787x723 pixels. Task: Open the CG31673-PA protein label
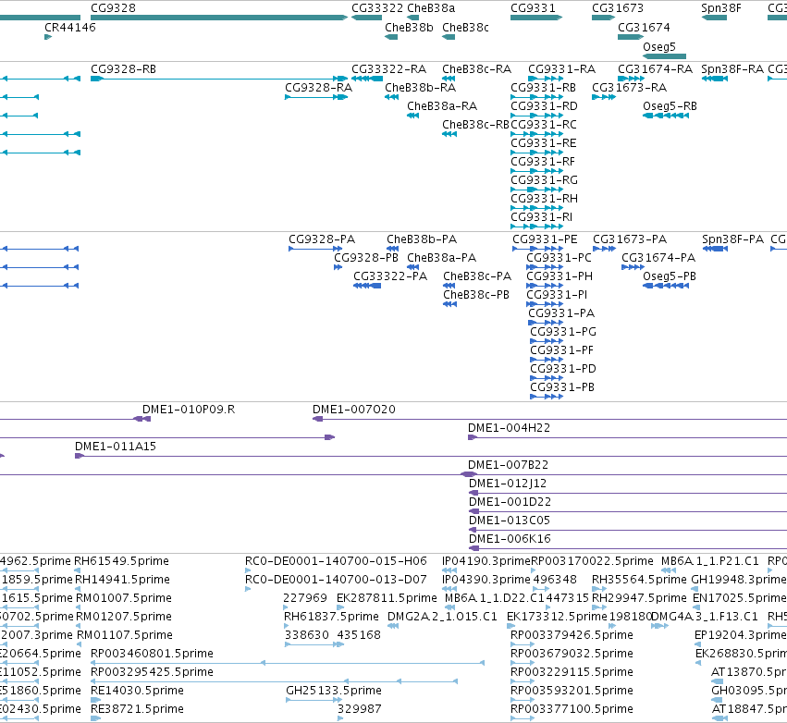pyautogui.click(x=630, y=239)
